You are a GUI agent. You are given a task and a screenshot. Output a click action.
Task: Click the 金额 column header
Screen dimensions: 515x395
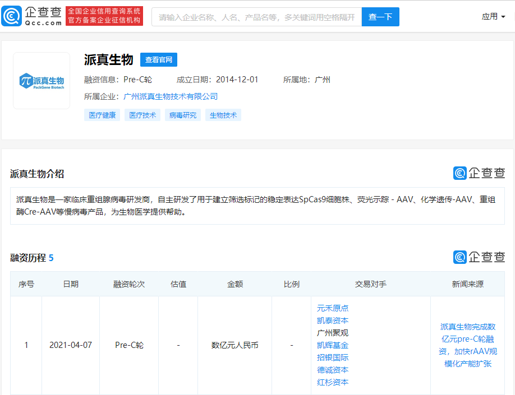coord(235,284)
